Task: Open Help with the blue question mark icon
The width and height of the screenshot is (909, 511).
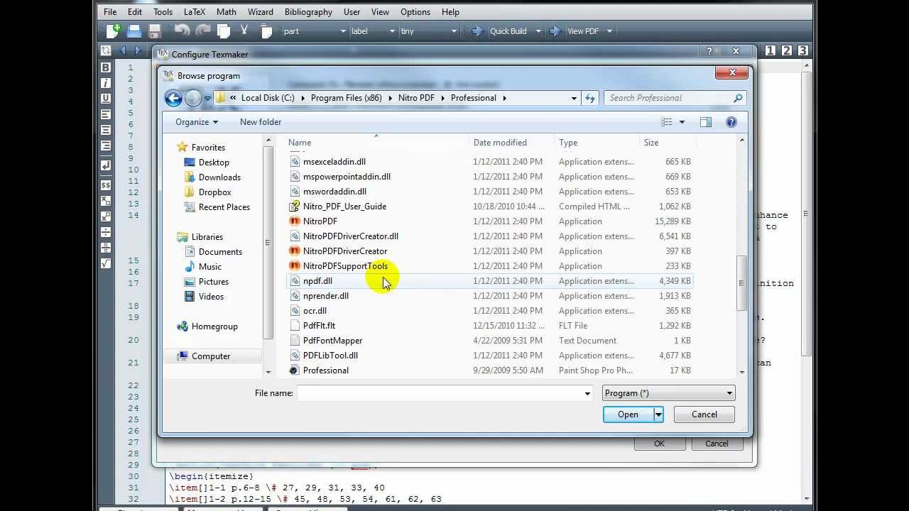Action: (x=731, y=122)
